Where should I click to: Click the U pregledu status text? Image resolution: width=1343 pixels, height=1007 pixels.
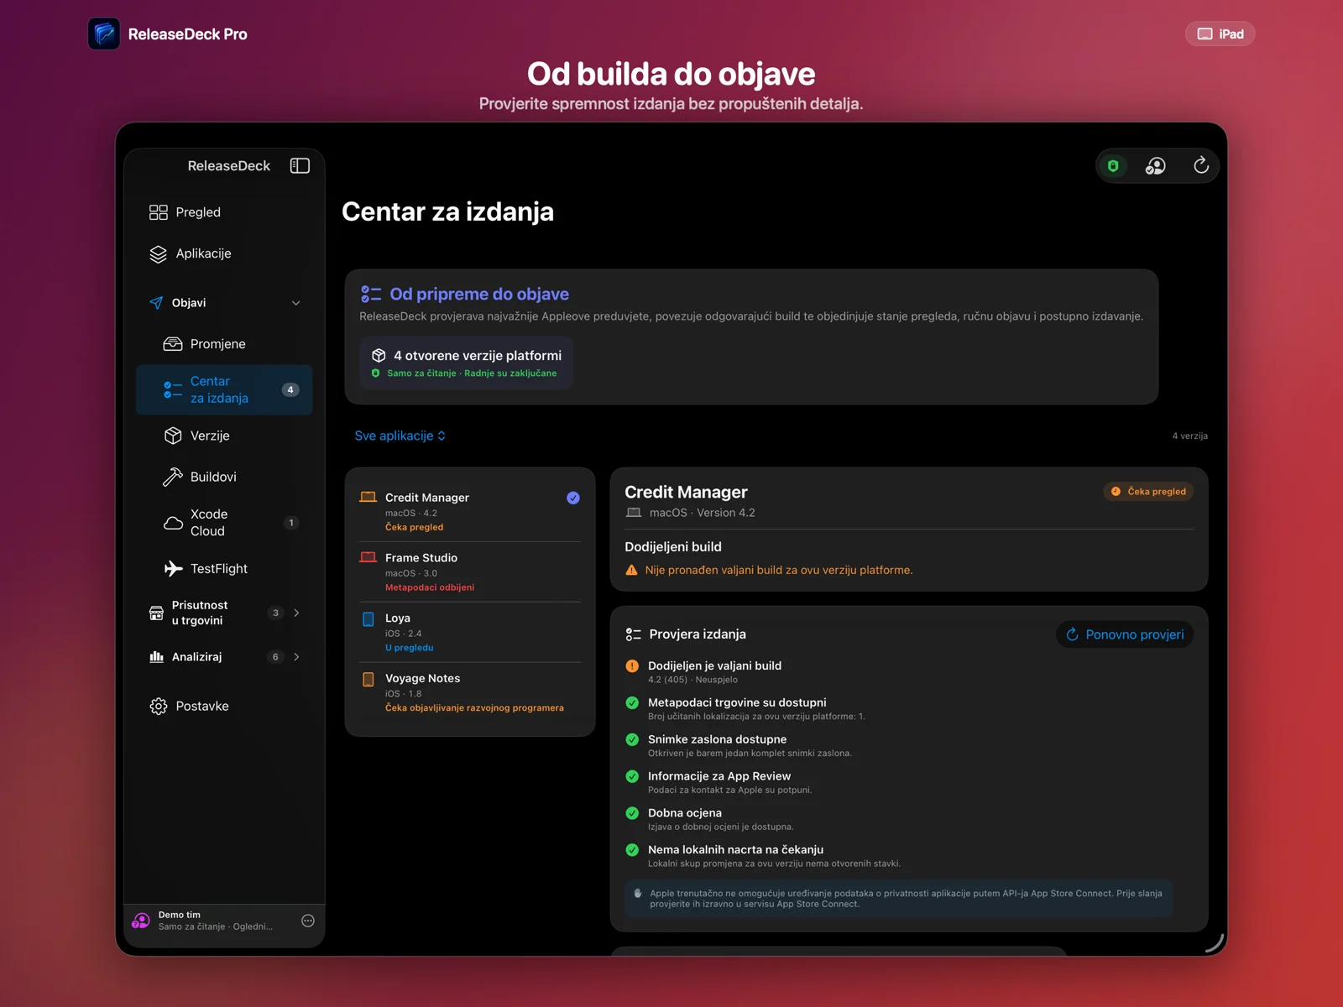410,648
